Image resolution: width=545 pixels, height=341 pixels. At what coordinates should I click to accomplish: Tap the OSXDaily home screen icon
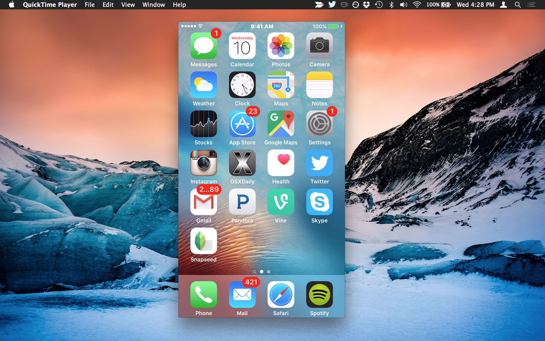pyautogui.click(x=242, y=163)
